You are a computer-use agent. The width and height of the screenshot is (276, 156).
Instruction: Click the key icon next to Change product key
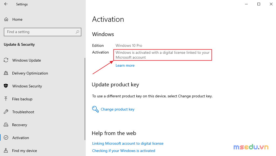pos(95,109)
